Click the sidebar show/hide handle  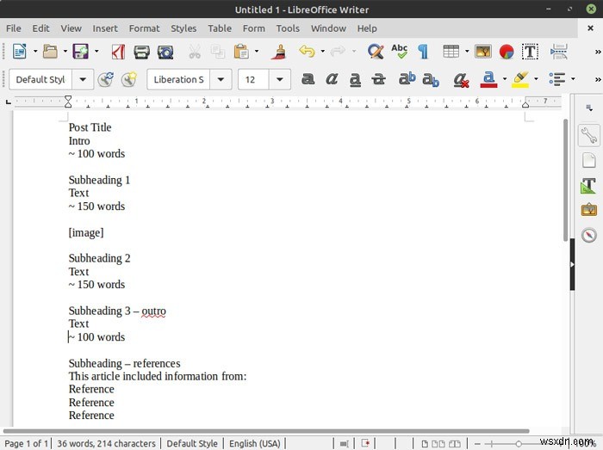click(x=572, y=264)
